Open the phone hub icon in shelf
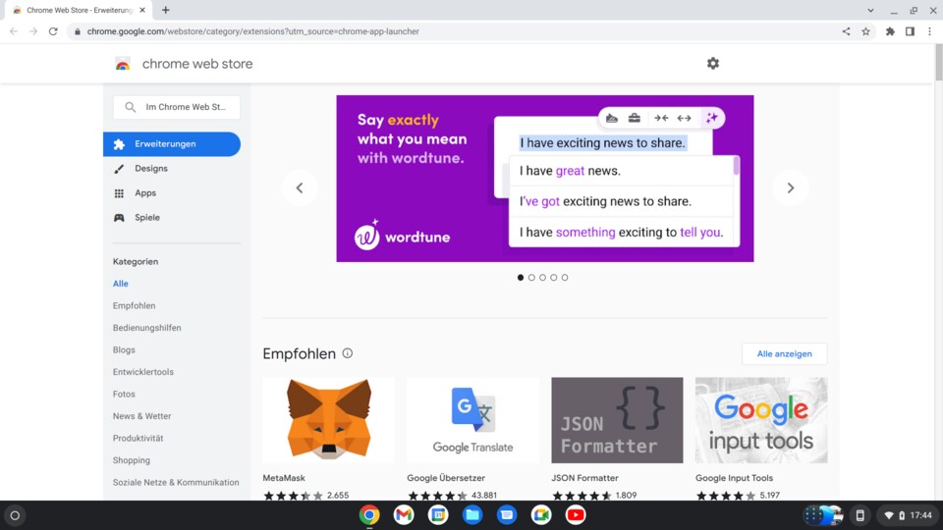Screen dimensions: 943x530 [860, 515]
